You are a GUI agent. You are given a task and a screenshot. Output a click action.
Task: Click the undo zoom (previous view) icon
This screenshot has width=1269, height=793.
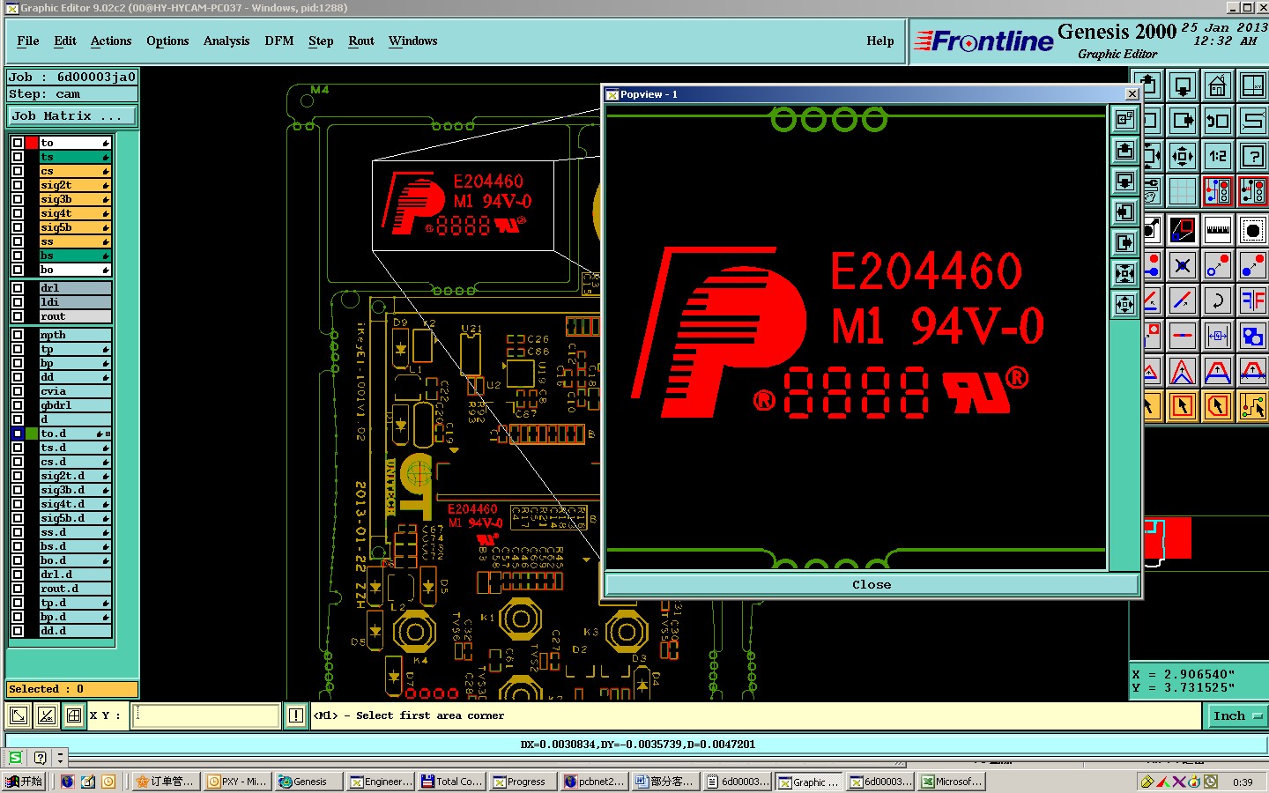[x=1217, y=121]
